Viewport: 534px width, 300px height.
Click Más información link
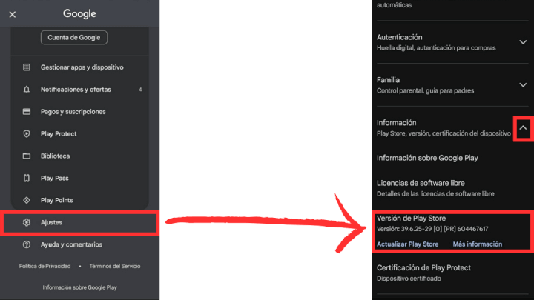point(477,244)
